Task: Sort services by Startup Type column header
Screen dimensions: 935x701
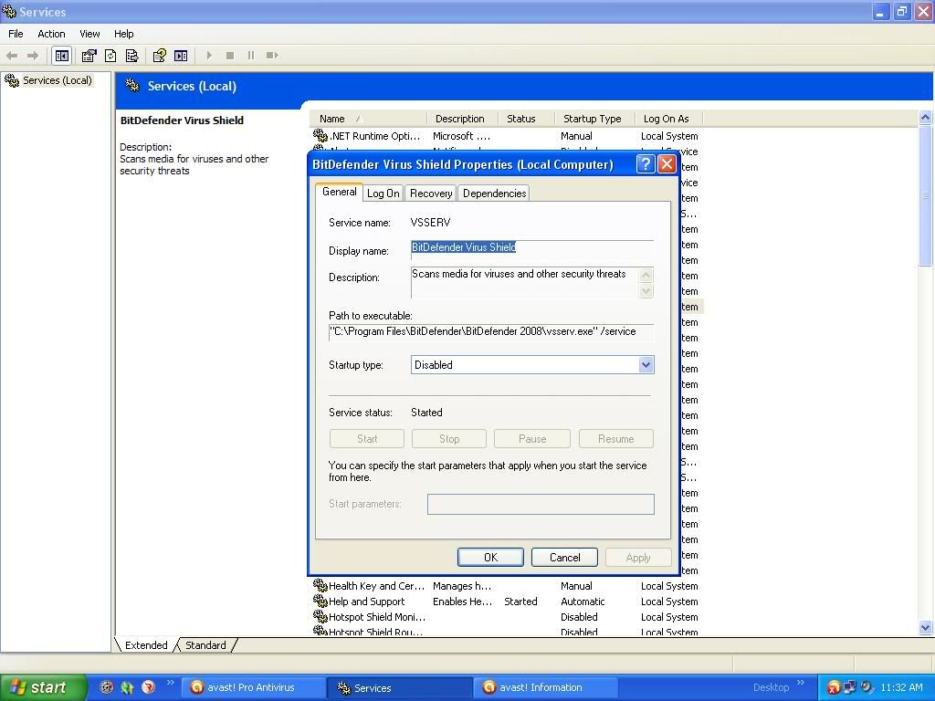Action: 594,119
